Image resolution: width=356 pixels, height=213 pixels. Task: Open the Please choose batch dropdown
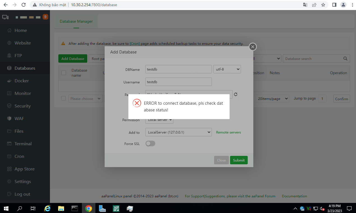pos(86,99)
